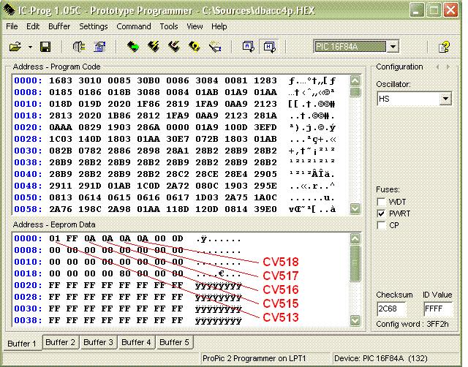Switch to the Buffer 5 tab

(174, 342)
